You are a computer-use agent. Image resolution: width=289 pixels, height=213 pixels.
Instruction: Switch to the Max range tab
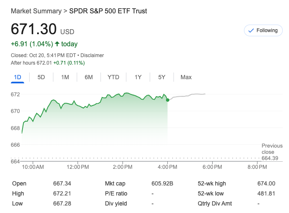point(186,77)
